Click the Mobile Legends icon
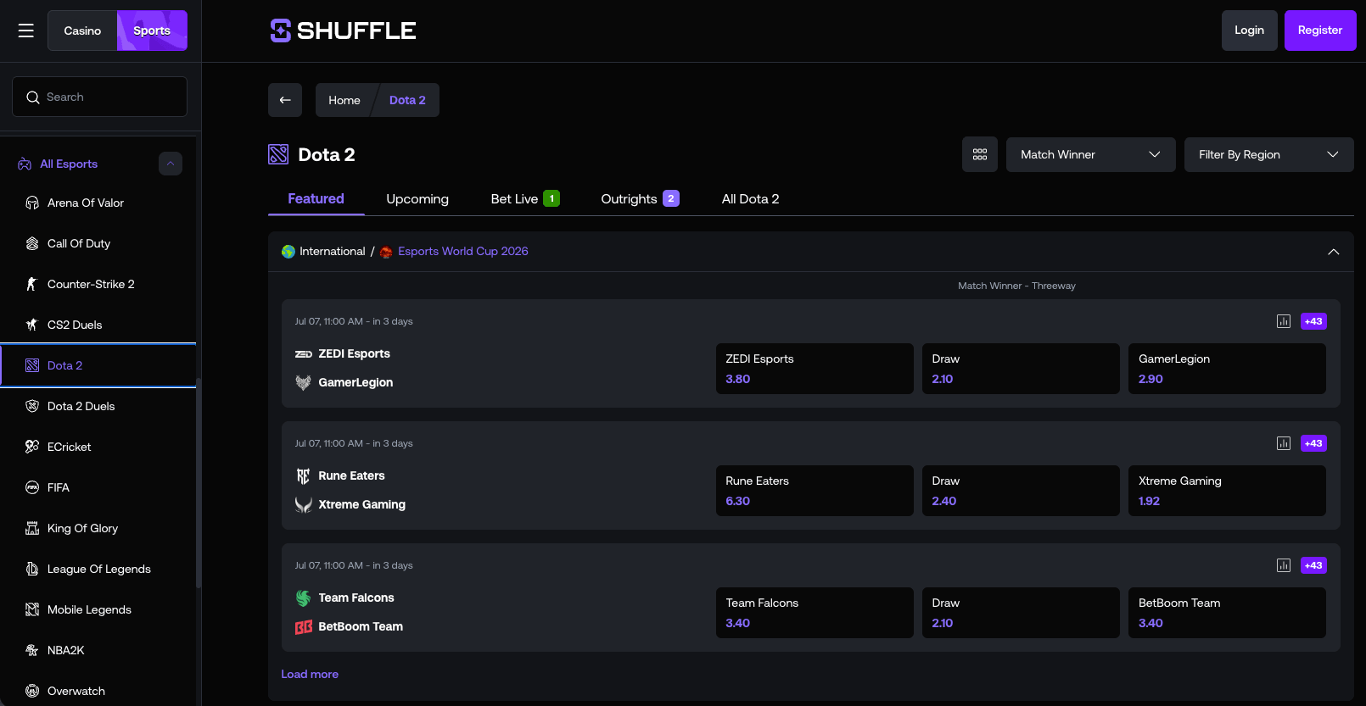The image size is (1366, 706). click(x=32, y=609)
